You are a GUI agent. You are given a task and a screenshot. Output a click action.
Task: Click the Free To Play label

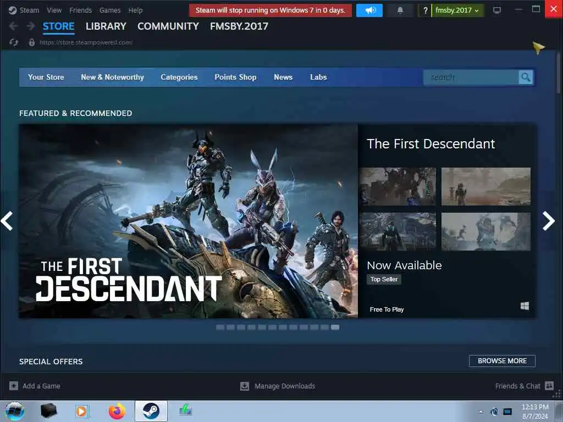pyautogui.click(x=387, y=309)
